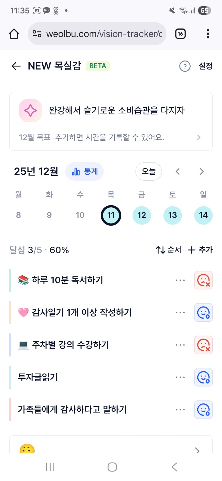The width and height of the screenshot is (222, 481).
Task: Click the 순서 reorder arrows button
Action: (168, 250)
